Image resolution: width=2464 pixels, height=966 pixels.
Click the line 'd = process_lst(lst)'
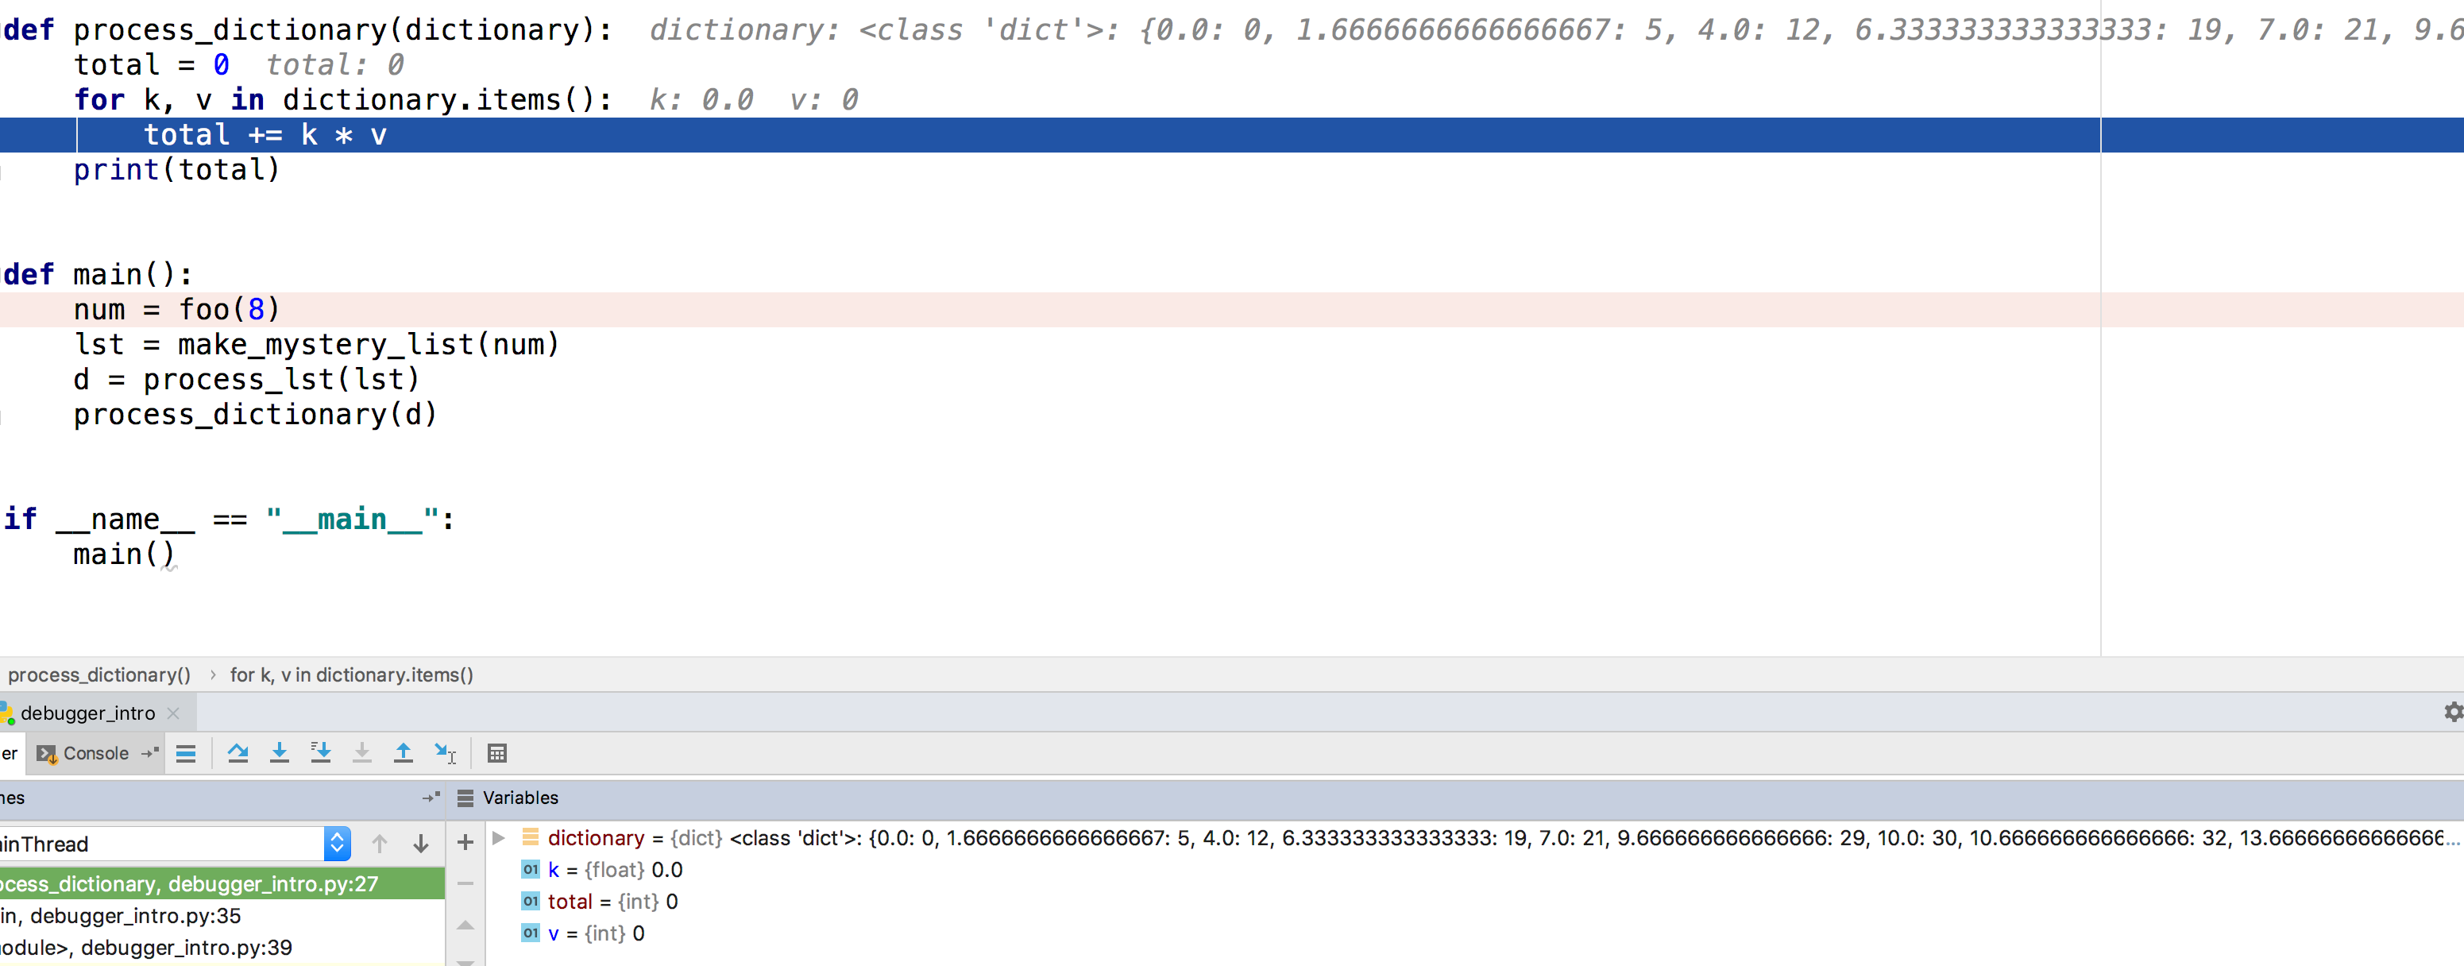click(247, 379)
